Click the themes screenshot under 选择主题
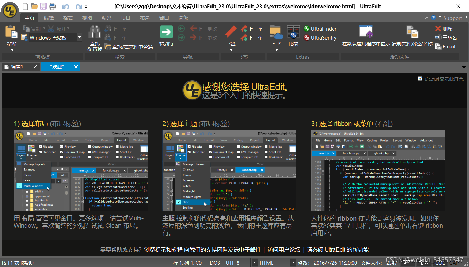Viewport: 469px width, 267px height. click(229, 170)
